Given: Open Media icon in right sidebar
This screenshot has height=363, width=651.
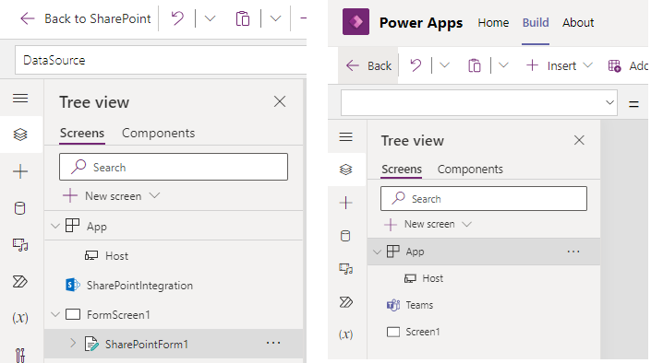Looking at the screenshot, I should point(346,269).
